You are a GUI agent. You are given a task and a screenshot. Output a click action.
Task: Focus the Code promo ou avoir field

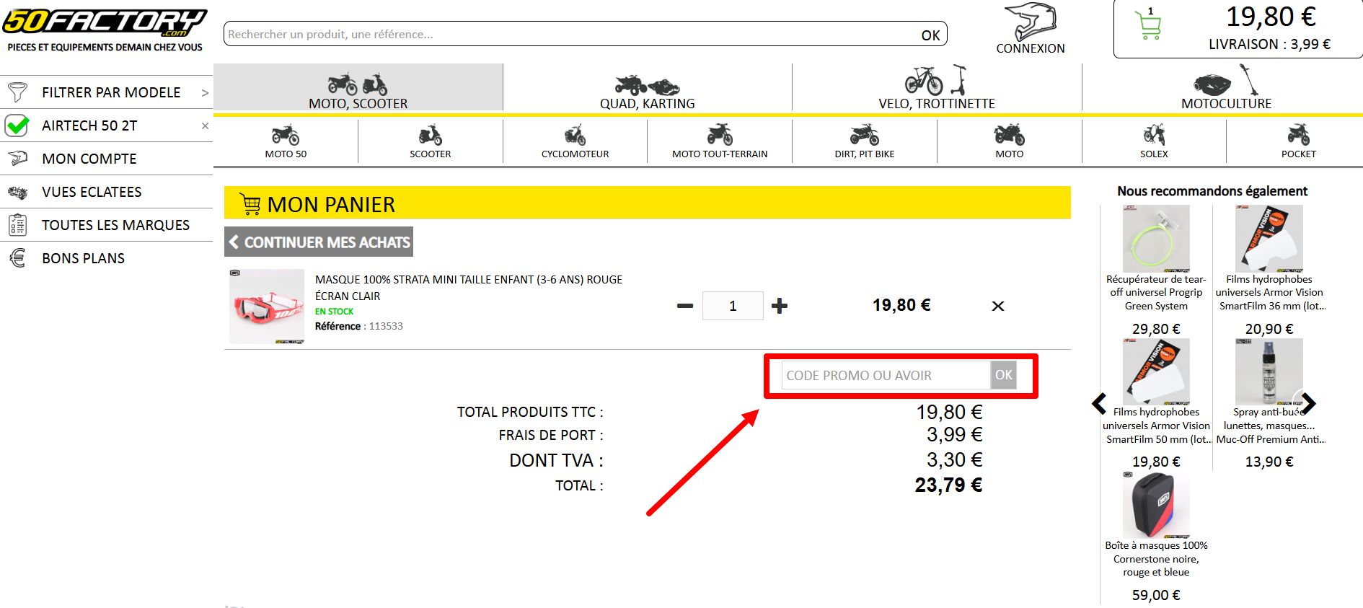click(x=886, y=375)
